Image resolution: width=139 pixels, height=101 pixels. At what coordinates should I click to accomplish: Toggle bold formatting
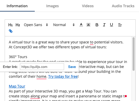(97, 25)
